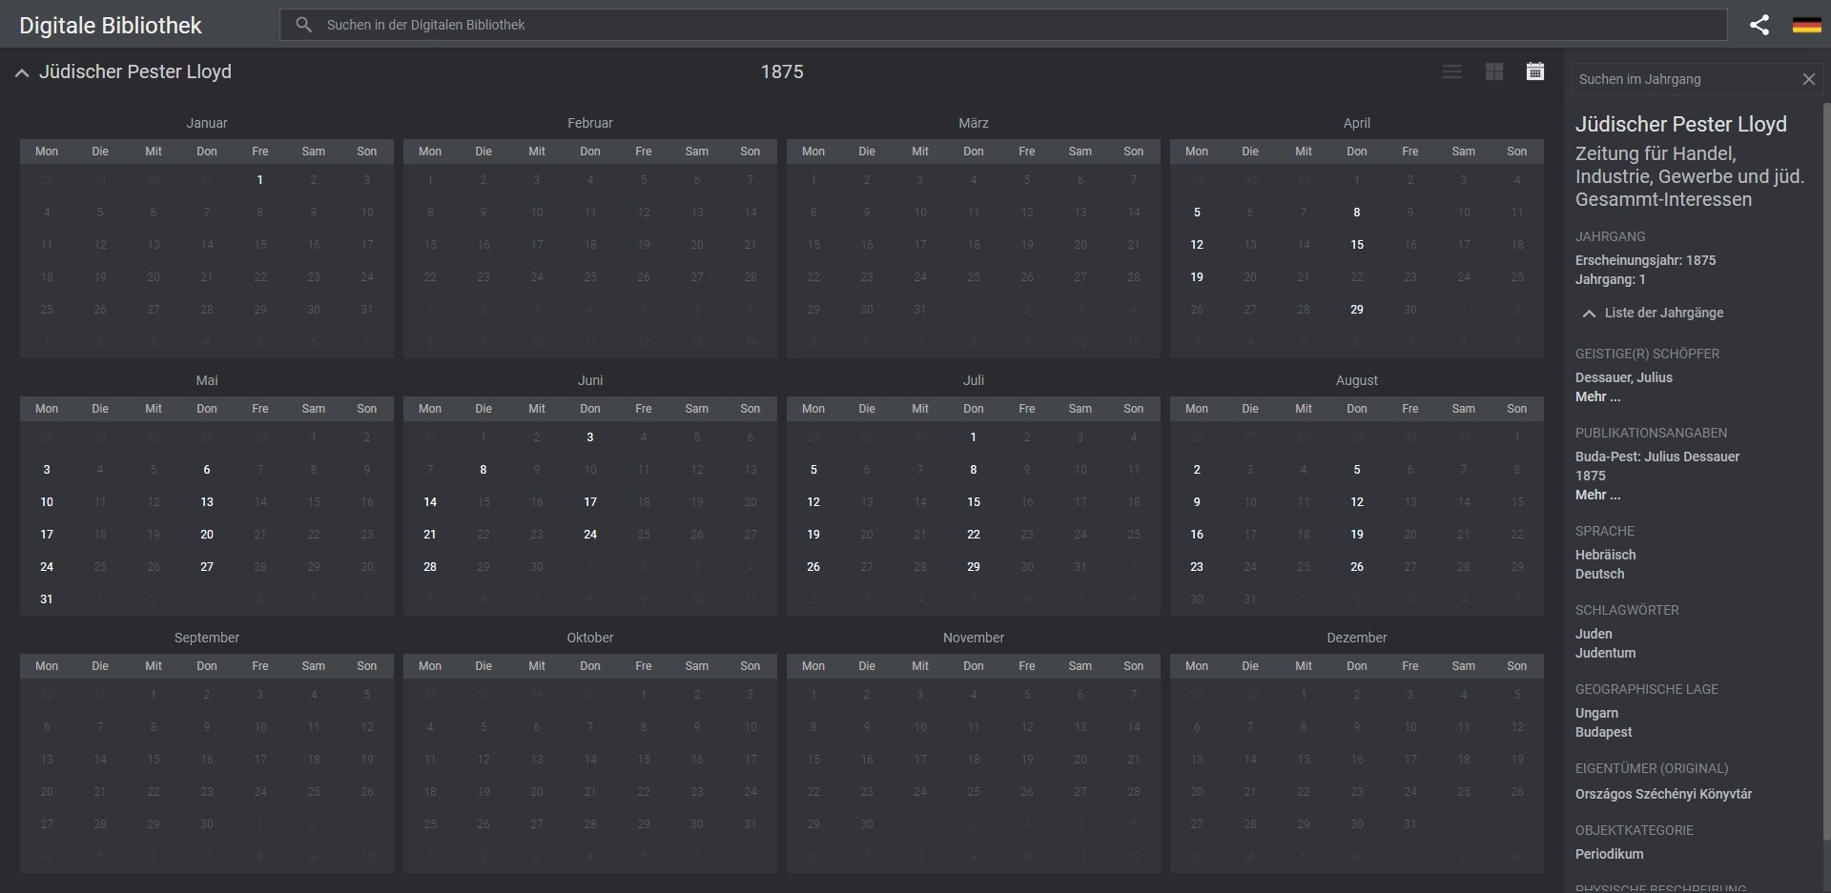
Task: Show more under Geistige(r) Schöpfer
Action: (x=1597, y=396)
